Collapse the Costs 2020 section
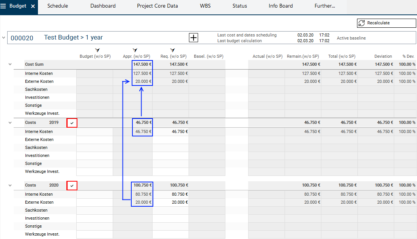The height and width of the screenshot is (239, 417). pos(10,185)
